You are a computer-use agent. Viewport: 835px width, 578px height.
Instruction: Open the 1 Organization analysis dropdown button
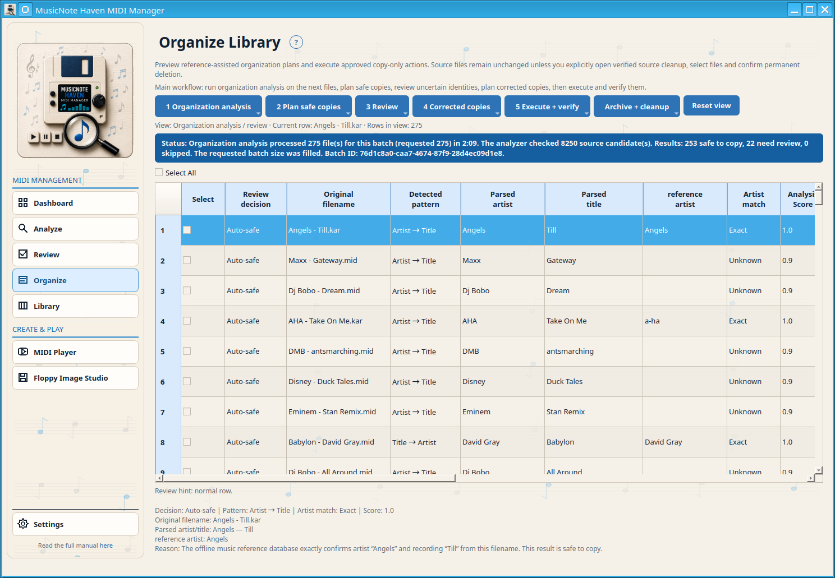208,107
